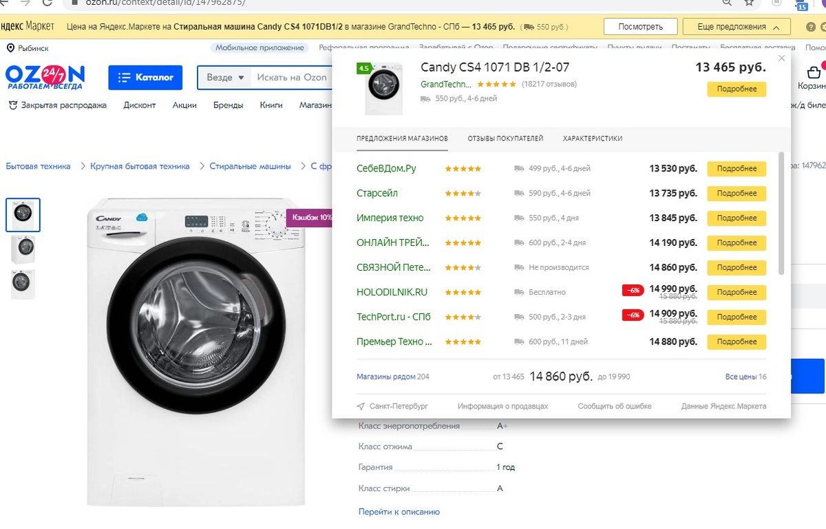
Task: Go to Стиральные машины breadcrumb
Action: coord(250,166)
